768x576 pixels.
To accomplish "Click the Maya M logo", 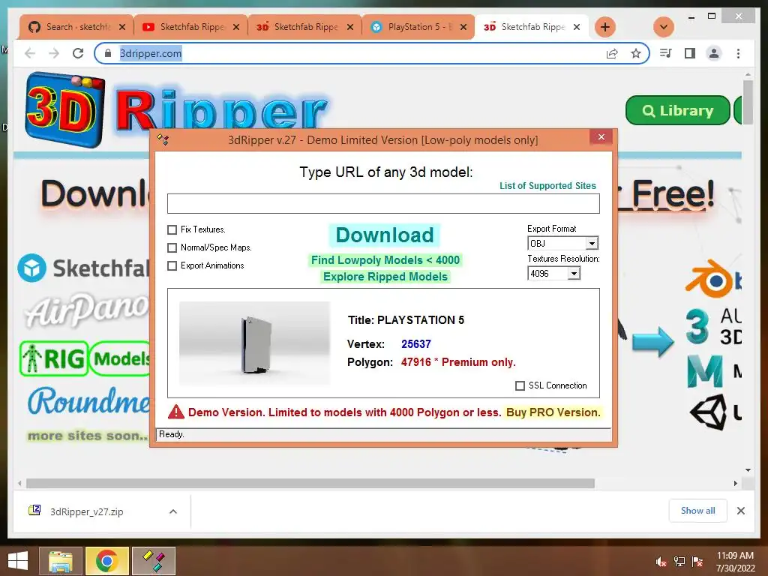I will tap(705, 371).
